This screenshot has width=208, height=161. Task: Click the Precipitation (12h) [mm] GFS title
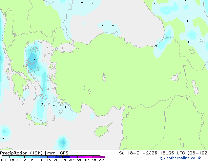34,153
